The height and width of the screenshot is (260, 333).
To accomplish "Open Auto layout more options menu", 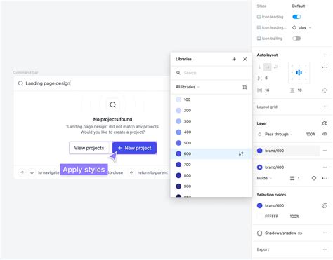I will [325, 67].
